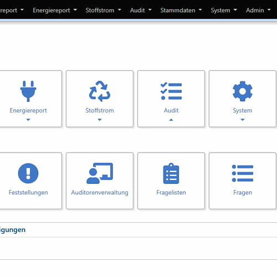The image size is (277, 277).
Task: Open the Feststellungen tile label
Action: point(28,192)
